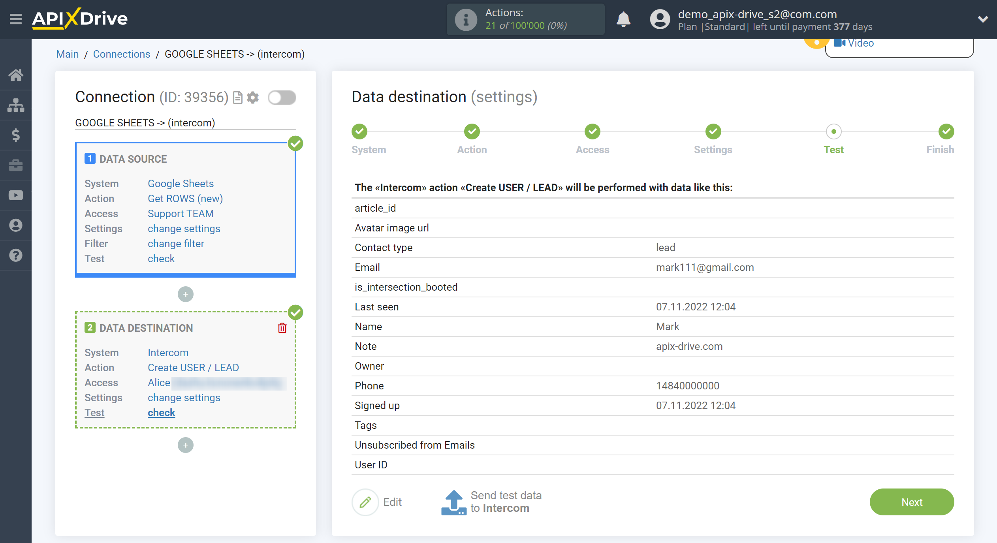Click the DATA SOURCE block heading
The height and width of the screenshot is (543, 997).
133,159
